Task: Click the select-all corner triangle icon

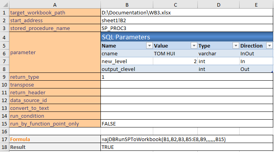Action: click(x=5, y=5)
